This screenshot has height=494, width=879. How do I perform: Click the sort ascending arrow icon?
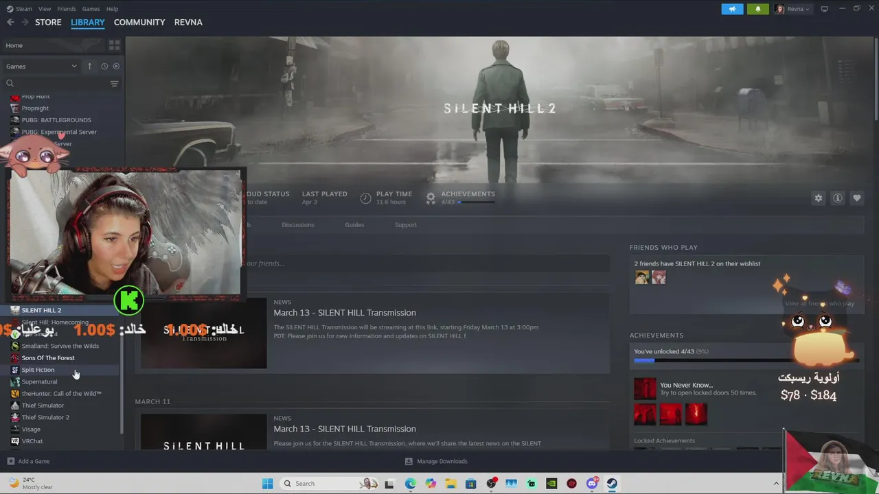pyautogui.click(x=89, y=66)
